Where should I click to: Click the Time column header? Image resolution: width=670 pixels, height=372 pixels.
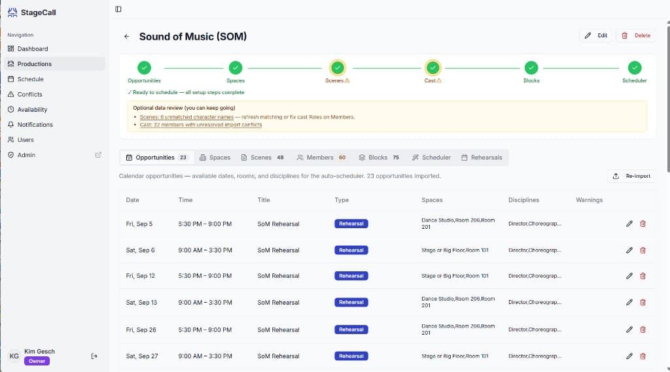185,200
